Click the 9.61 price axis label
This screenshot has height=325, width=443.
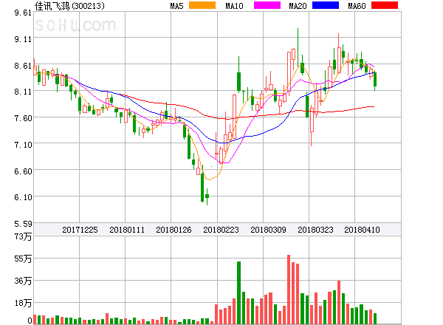pyautogui.click(x=23, y=13)
